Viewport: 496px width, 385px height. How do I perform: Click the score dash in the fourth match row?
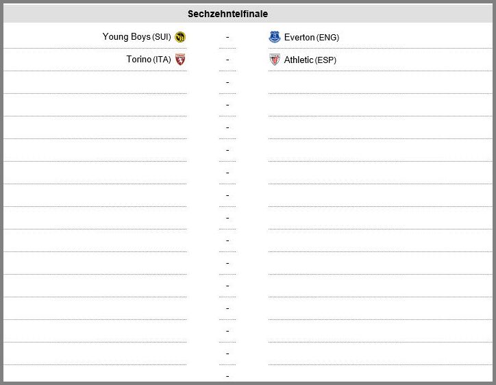(227, 105)
